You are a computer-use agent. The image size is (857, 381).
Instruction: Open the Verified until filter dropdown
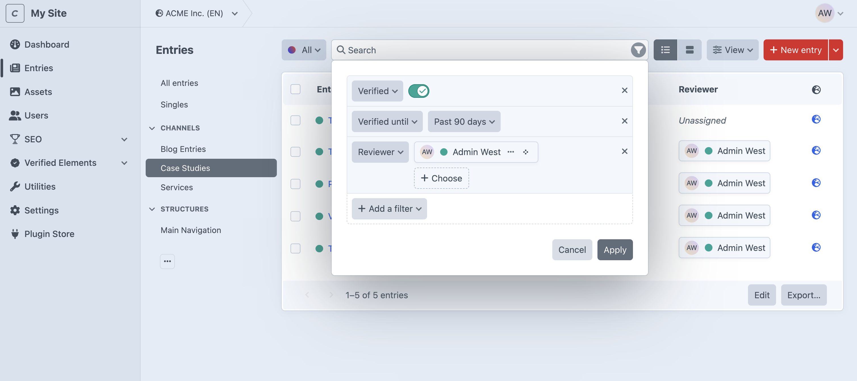coord(387,121)
